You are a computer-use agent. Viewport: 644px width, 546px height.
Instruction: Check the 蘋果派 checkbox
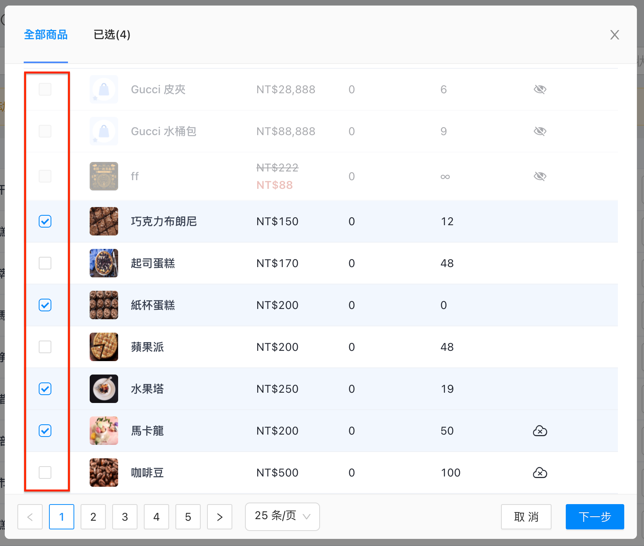coord(45,347)
